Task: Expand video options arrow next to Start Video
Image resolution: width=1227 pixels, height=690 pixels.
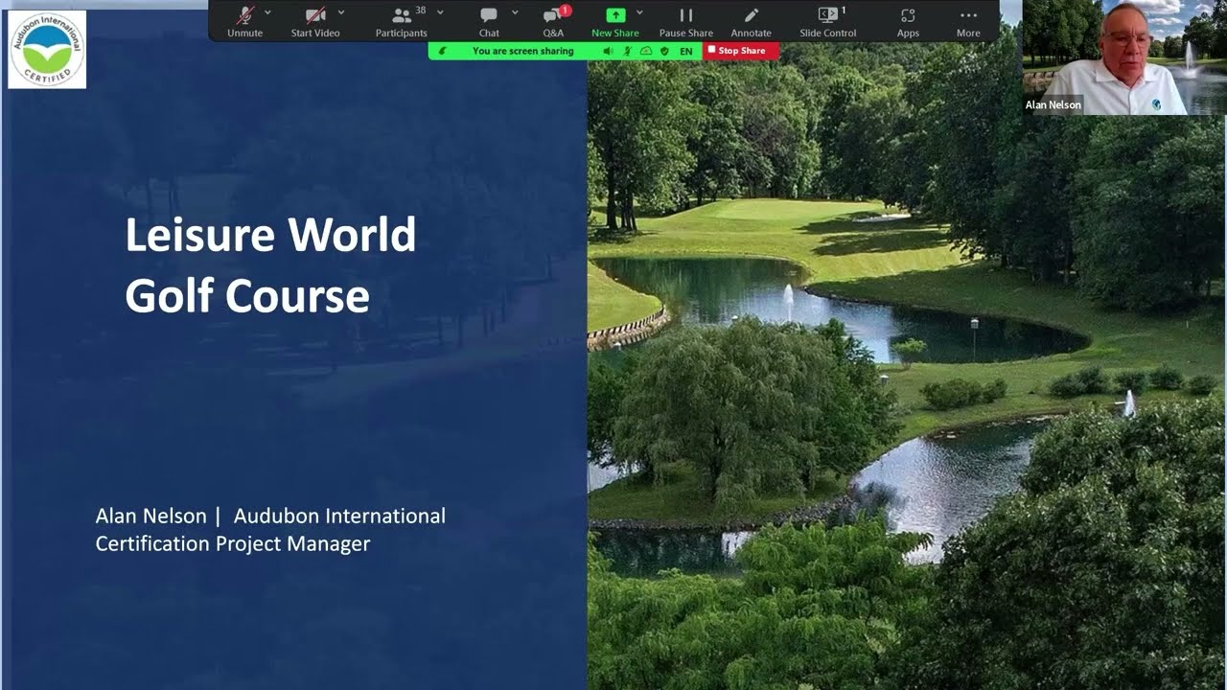Action: click(341, 12)
